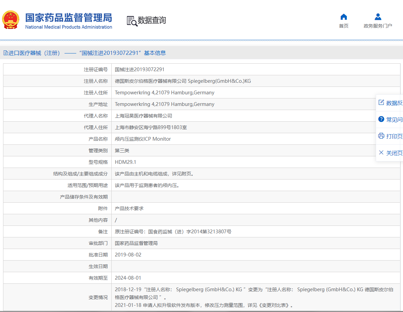Image resolution: width=403 pixels, height=312 pixels.
Task: Click National Medical Products Administration subtitle
Action: pyautogui.click(x=69, y=27)
